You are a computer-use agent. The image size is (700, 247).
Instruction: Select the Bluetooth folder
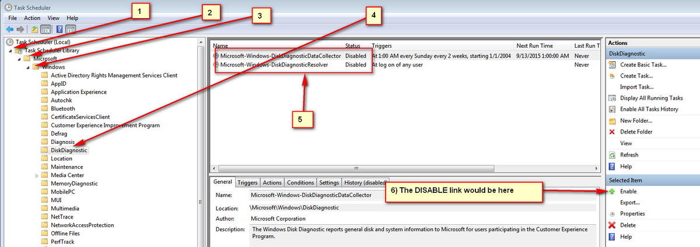[63, 108]
